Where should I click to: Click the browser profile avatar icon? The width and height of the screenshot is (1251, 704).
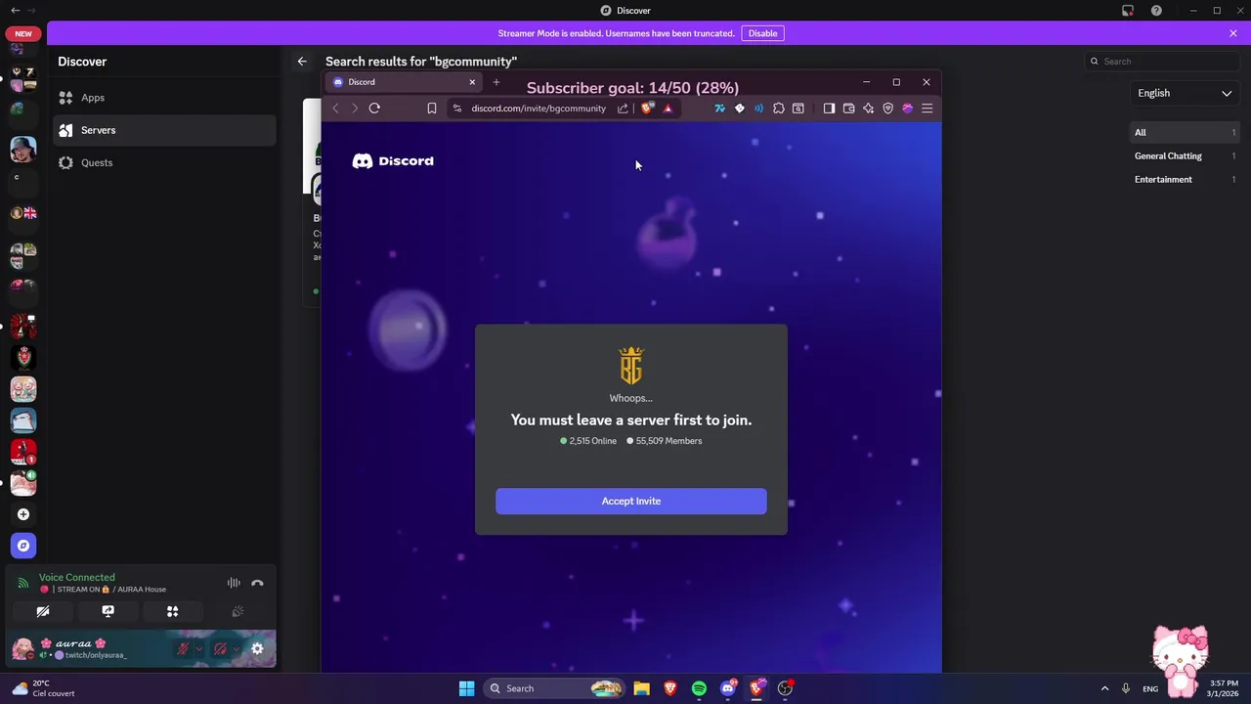pos(907,109)
